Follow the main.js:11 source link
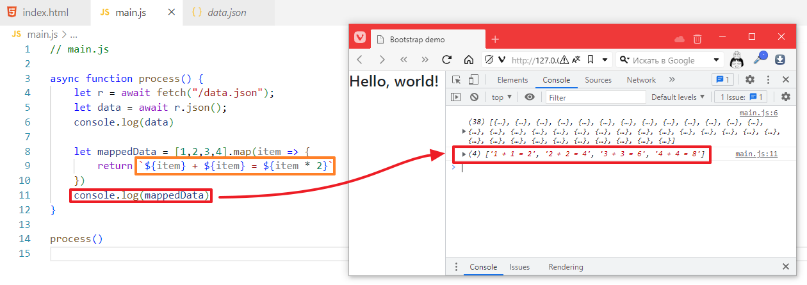Screen dimensions: 807x285 756,154
